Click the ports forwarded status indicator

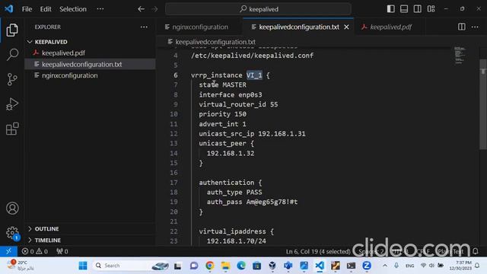[62, 251]
